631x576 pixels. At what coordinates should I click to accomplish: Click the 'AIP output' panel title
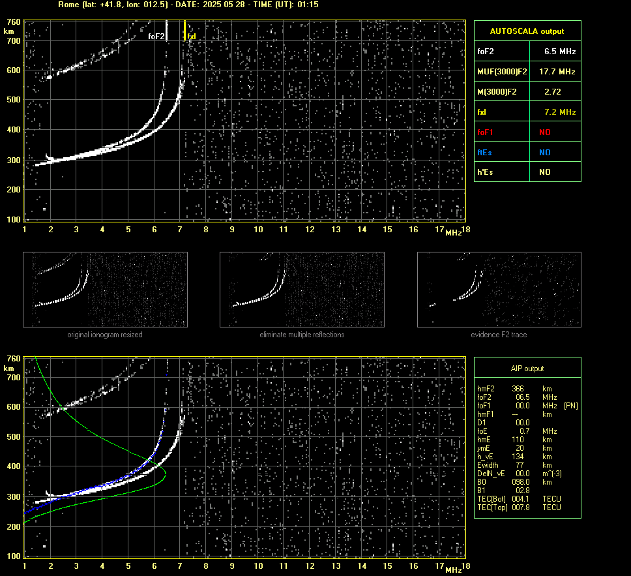[527, 369]
